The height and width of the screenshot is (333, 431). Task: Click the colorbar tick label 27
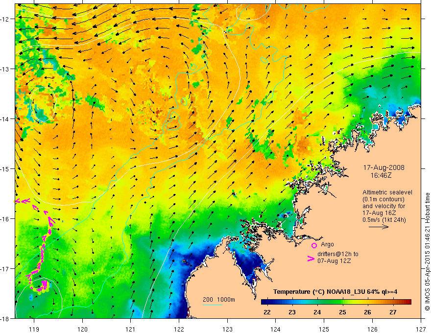pos(393,312)
